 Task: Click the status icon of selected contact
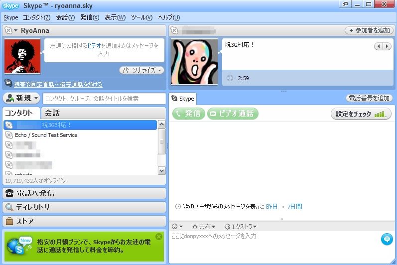point(9,125)
